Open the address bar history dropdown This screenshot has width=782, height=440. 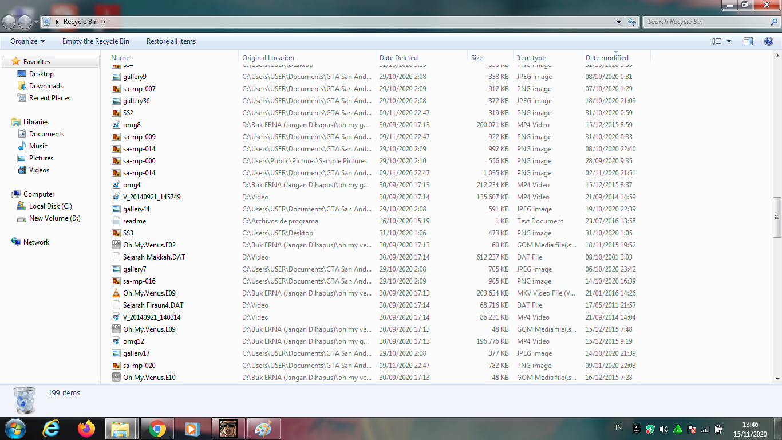(619, 22)
